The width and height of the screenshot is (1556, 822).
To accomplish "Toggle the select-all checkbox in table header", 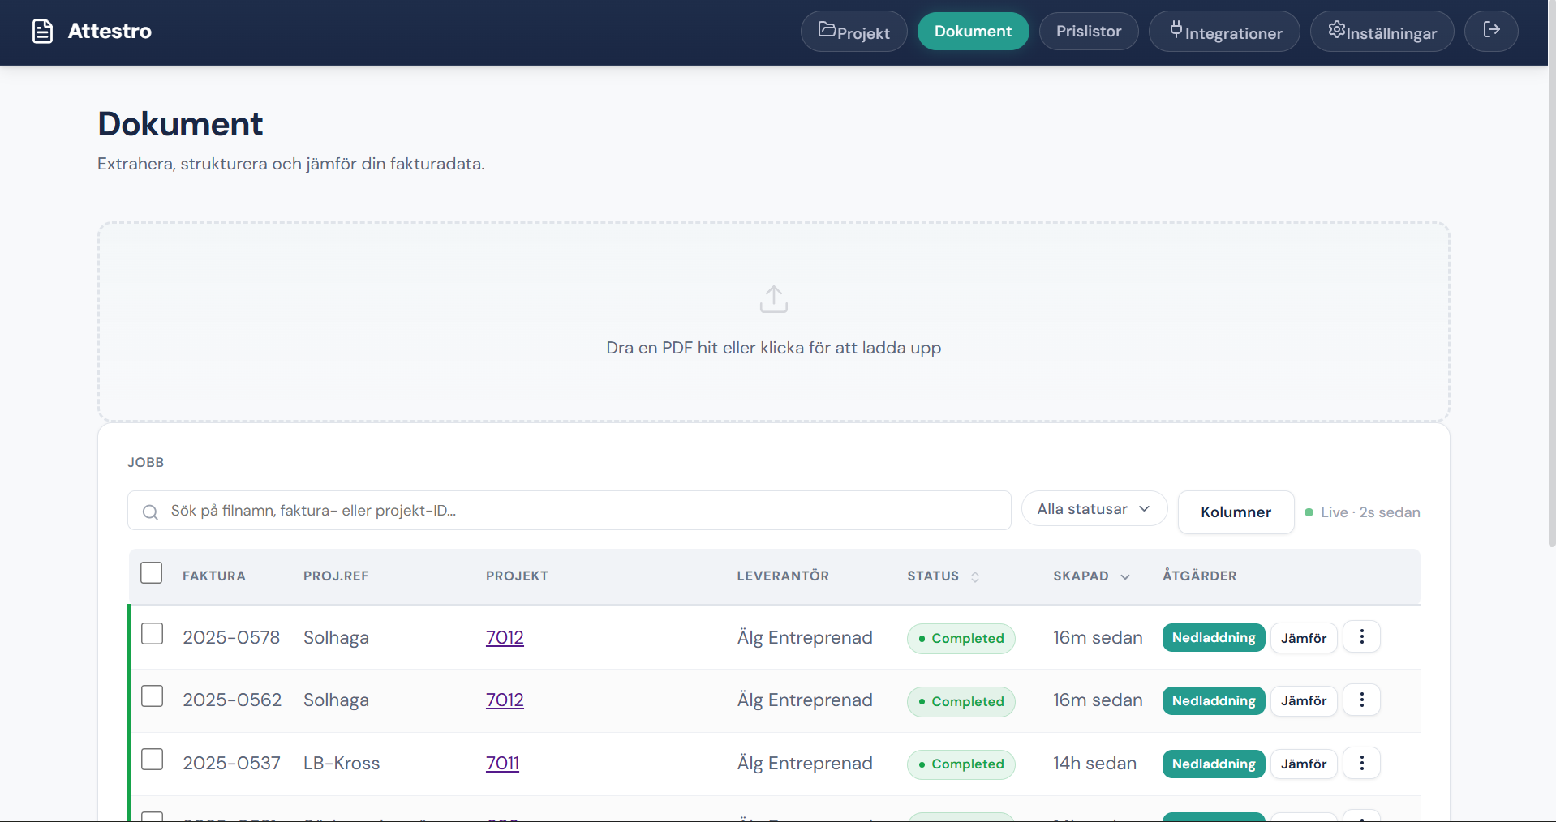I will click(x=152, y=573).
